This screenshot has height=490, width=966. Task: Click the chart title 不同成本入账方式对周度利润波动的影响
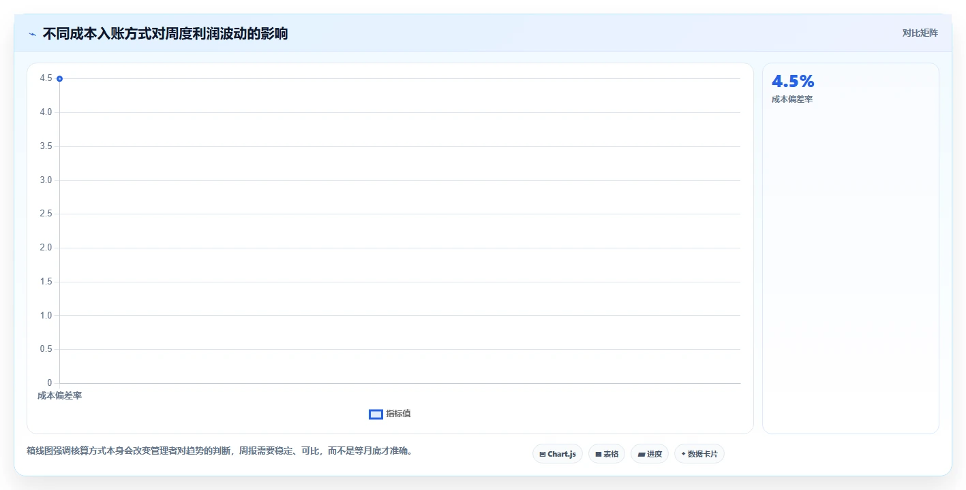pyautogui.click(x=165, y=33)
